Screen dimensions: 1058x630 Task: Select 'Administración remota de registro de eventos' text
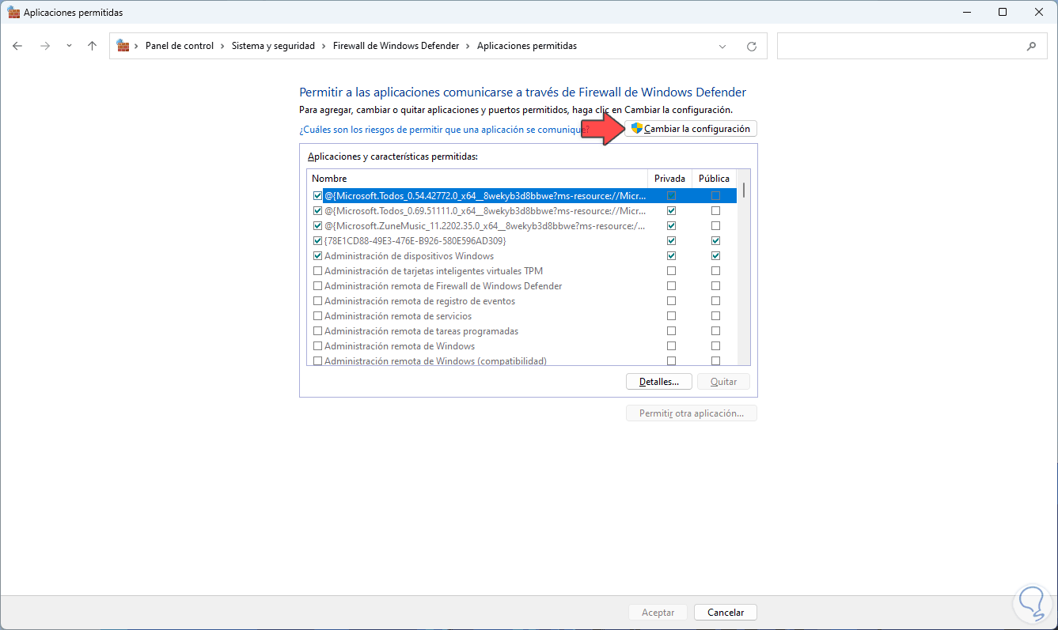point(419,301)
